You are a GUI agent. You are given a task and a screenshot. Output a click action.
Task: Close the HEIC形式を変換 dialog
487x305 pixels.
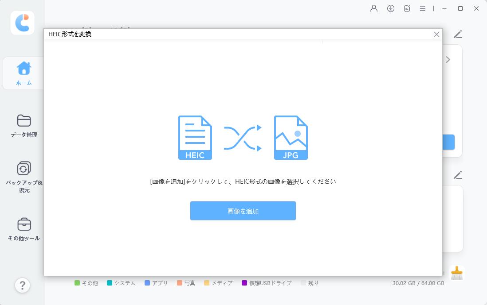pyautogui.click(x=436, y=34)
